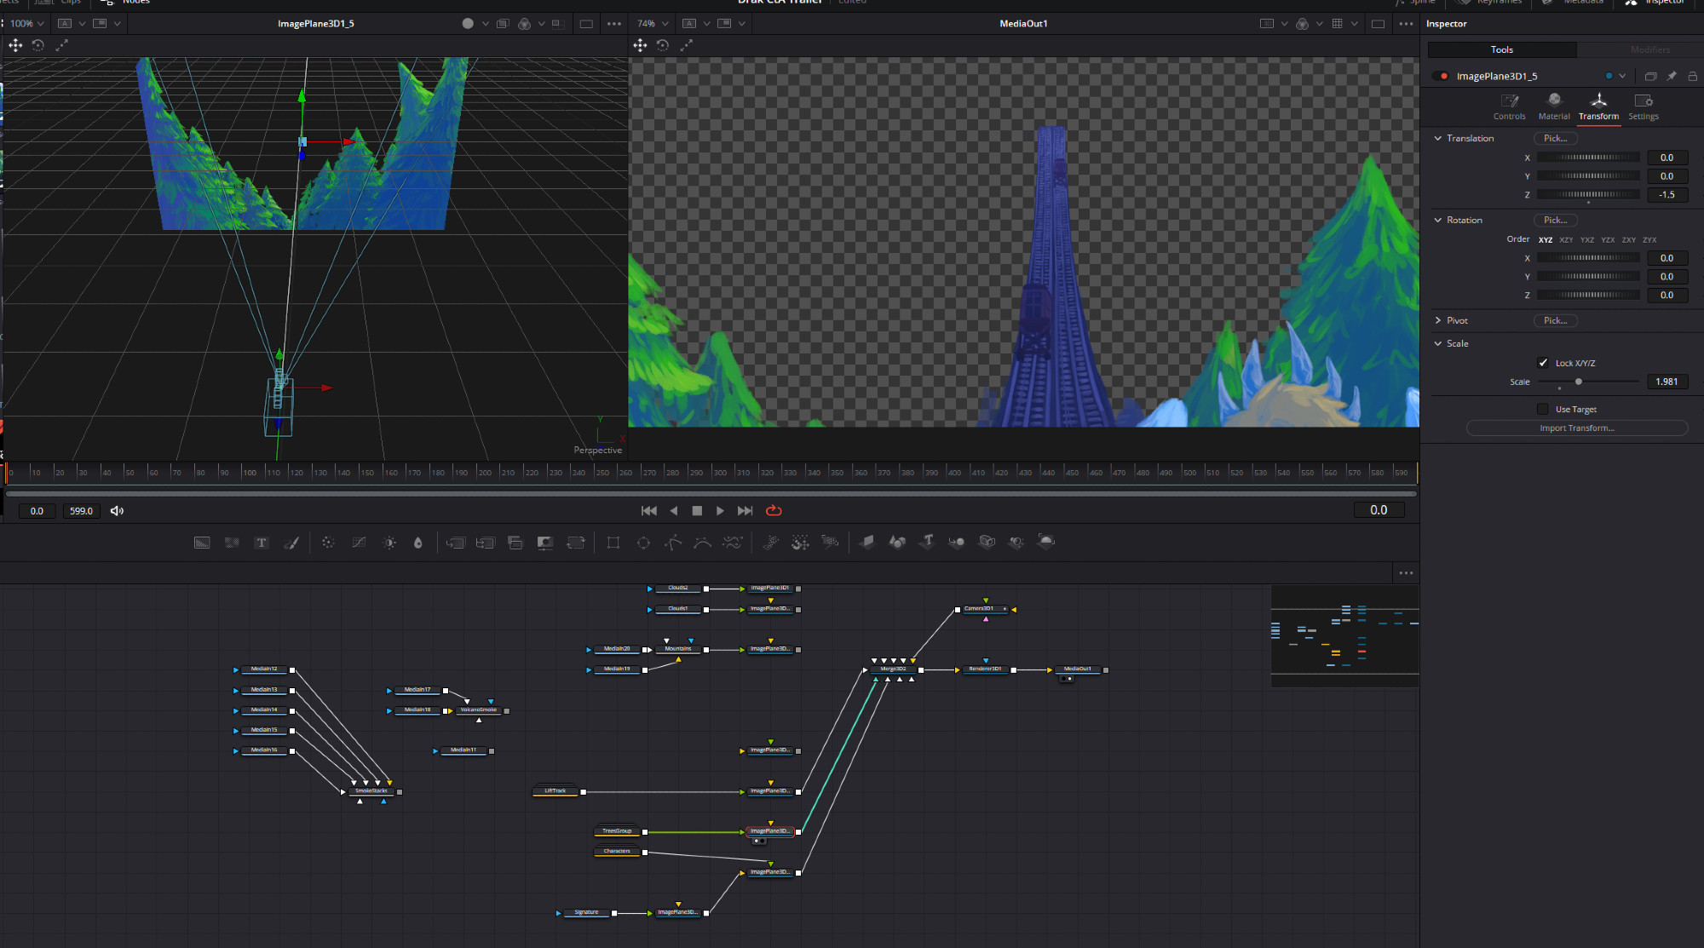This screenshot has height=948, width=1704.
Task: Click Pick button for Pivot
Action: coord(1556,320)
